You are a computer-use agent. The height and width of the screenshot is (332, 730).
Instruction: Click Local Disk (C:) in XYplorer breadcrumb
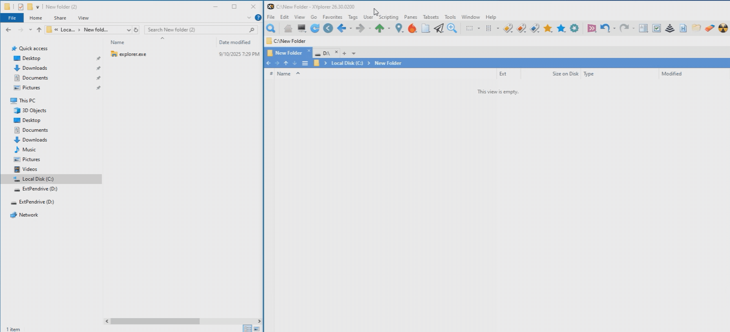click(347, 63)
